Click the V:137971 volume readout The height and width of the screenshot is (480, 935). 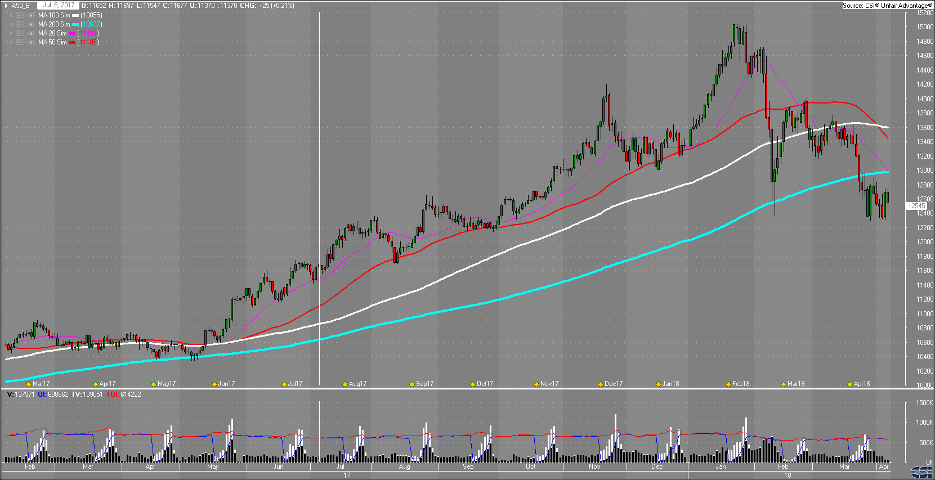point(20,394)
